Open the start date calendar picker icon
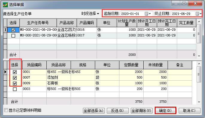 pos(146,14)
